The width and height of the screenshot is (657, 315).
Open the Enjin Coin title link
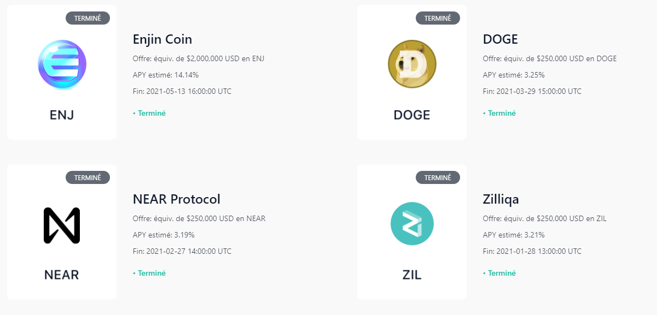pos(162,39)
